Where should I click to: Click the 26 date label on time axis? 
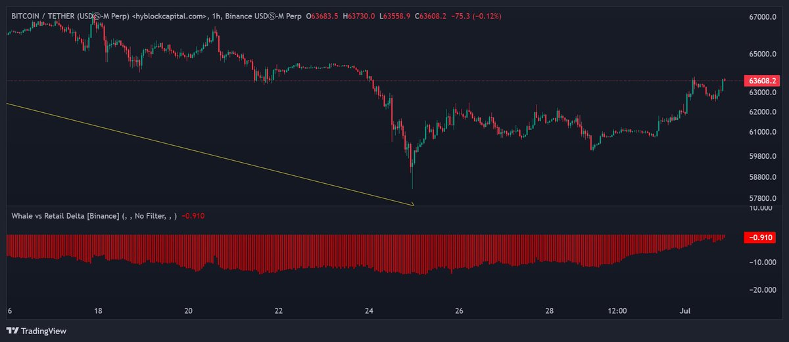(460, 310)
